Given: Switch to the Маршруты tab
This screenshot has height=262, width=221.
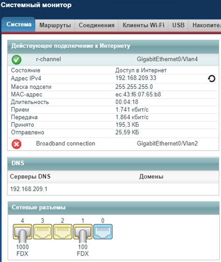Looking at the screenshot, I should [55, 25].
